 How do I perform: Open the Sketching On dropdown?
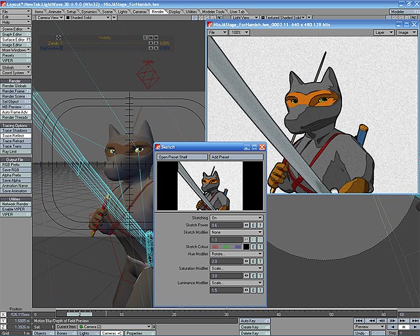point(236,218)
